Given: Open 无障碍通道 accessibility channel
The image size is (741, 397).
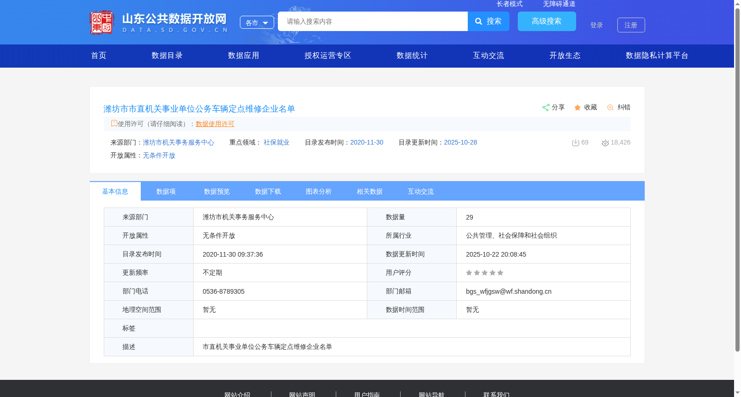Looking at the screenshot, I should pyautogui.click(x=559, y=4).
